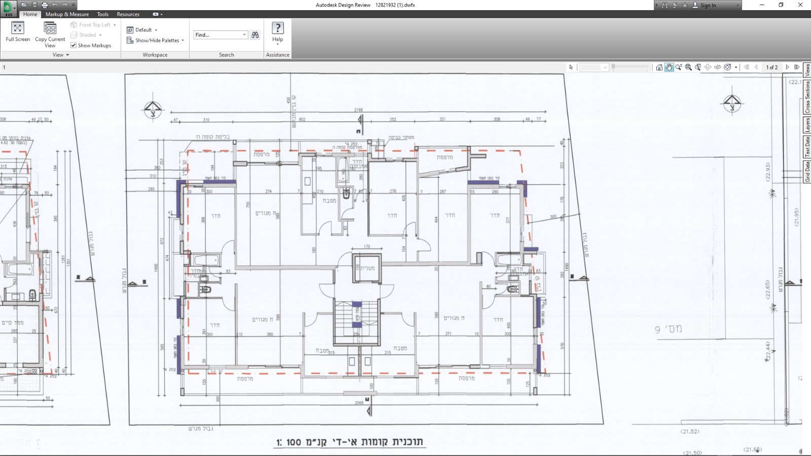Click the InfoCenter expand arrow in title bar

point(657,5)
